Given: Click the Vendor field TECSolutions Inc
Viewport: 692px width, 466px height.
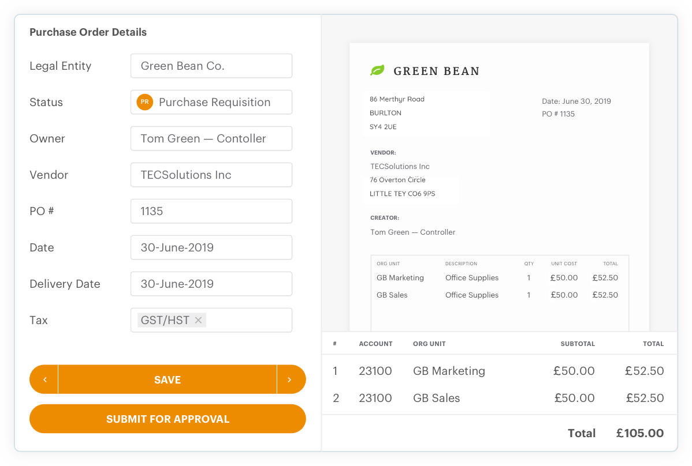Looking at the screenshot, I should click(x=211, y=175).
